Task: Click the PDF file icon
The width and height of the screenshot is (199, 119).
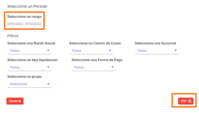Action: (190, 101)
